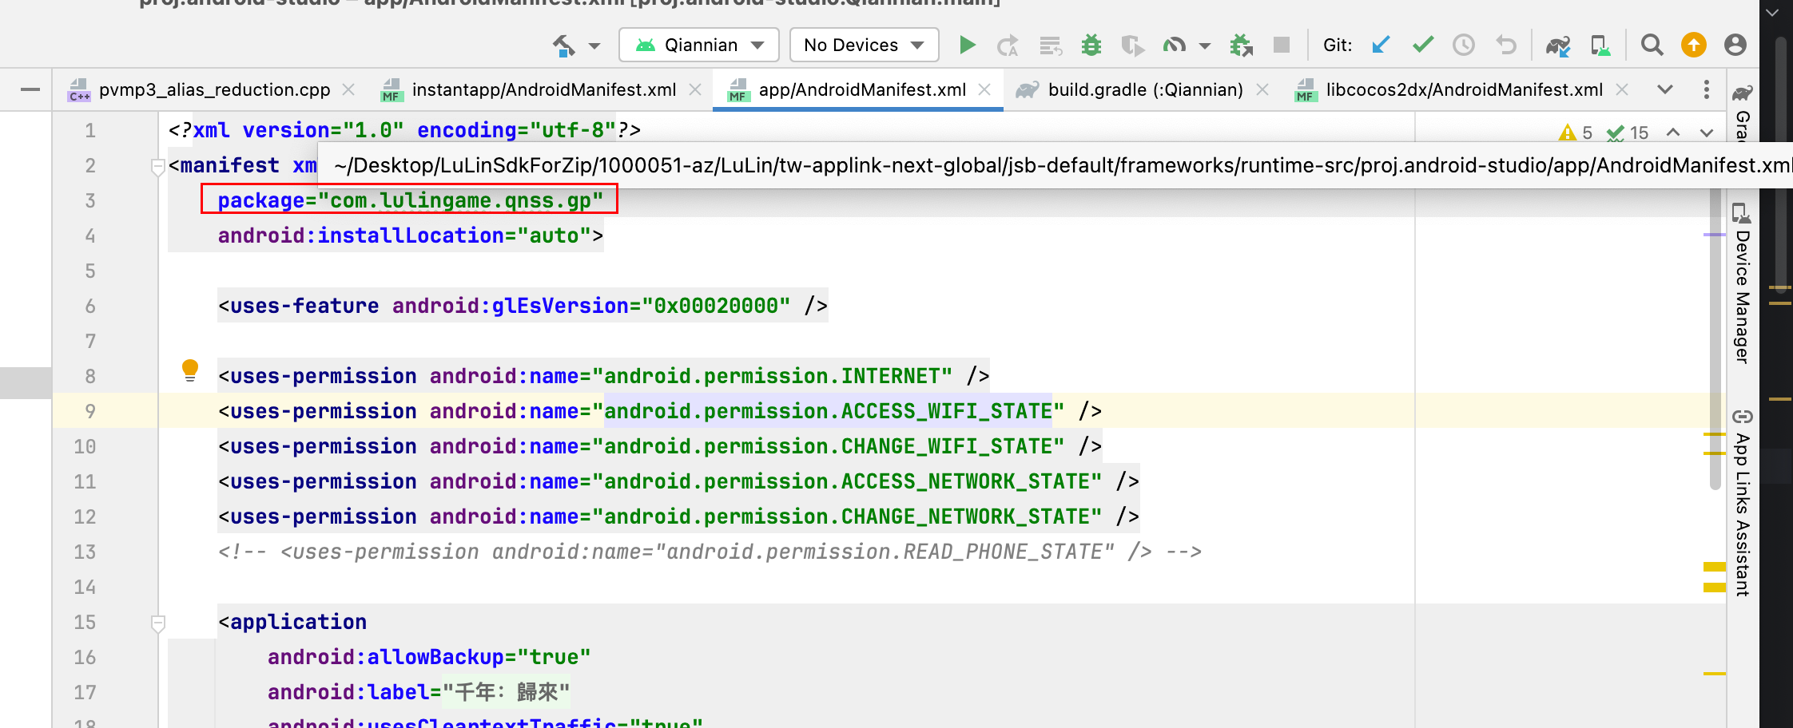This screenshot has height=728, width=1793.
Task: Open the Qiannian run configuration dropdown
Action: tap(699, 45)
